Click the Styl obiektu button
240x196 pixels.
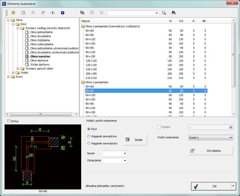211,151
